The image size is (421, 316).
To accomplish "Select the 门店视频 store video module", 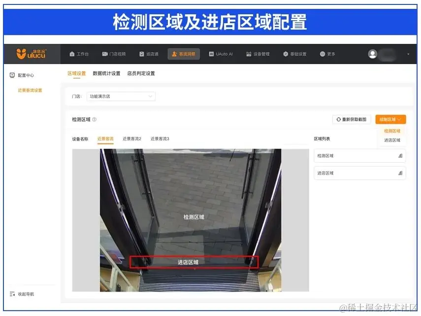I will click(x=116, y=54).
